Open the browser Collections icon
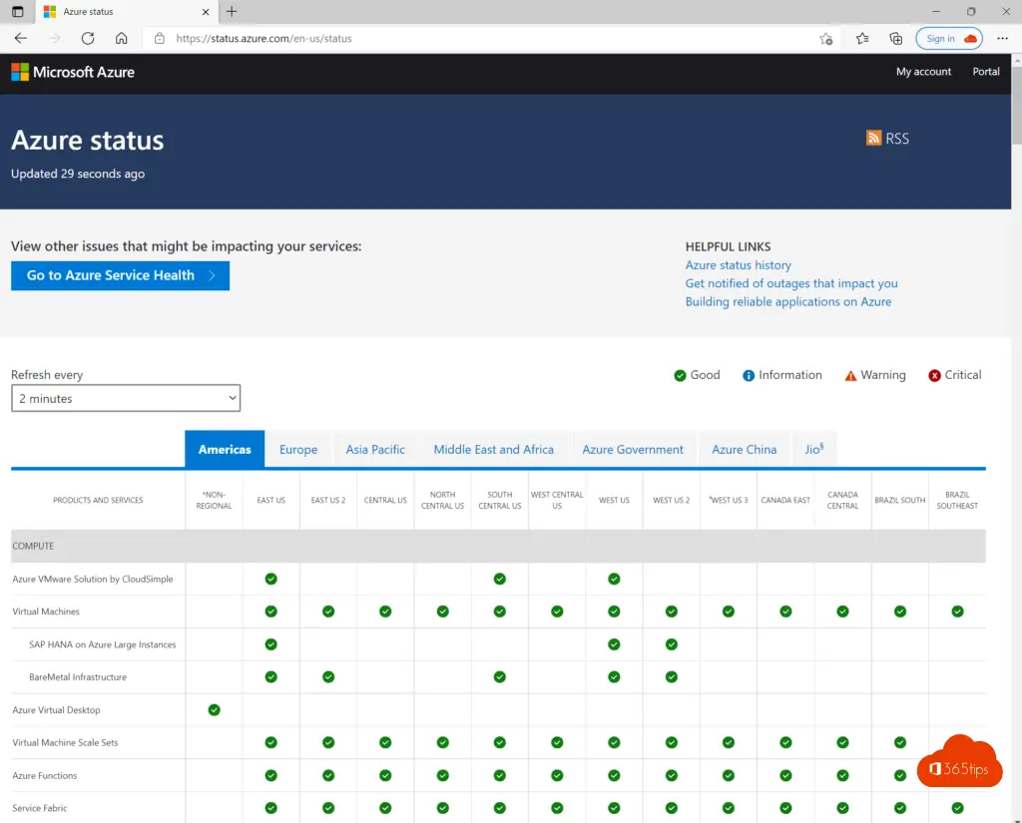The image size is (1022, 823). point(895,39)
